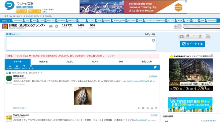Favorite 柴田健太郎's tweet with the star
The height and width of the screenshot is (122, 220).
152,108
